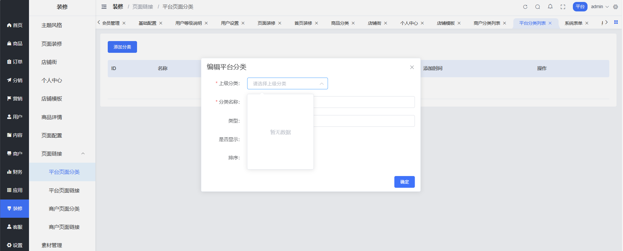Open the settings gear icon top right

(x=616, y=7)
